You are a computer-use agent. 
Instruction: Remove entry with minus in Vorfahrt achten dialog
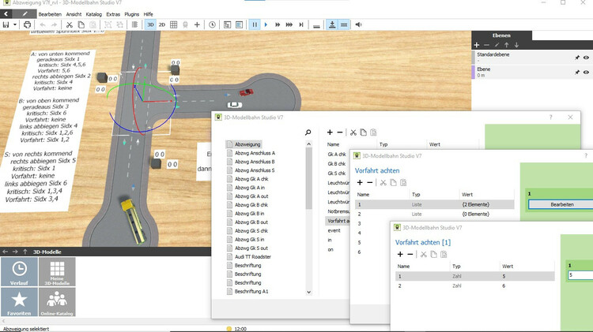pos(370,183)
